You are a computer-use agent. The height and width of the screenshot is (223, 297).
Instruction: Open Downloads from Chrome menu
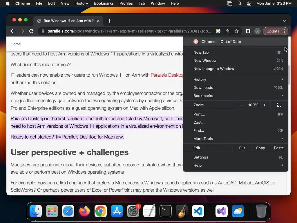coord(236,87)
